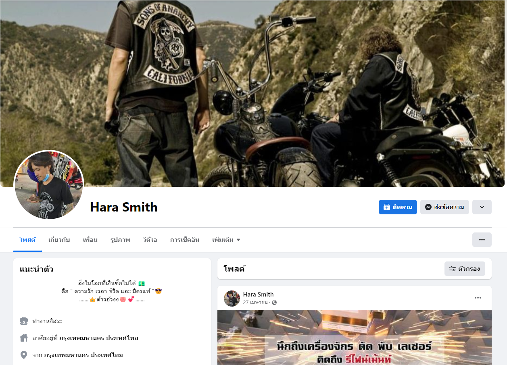Open the ตัวกรอง (Filters) button
Viewport: 507px width, 365px height.
point(465,269)
